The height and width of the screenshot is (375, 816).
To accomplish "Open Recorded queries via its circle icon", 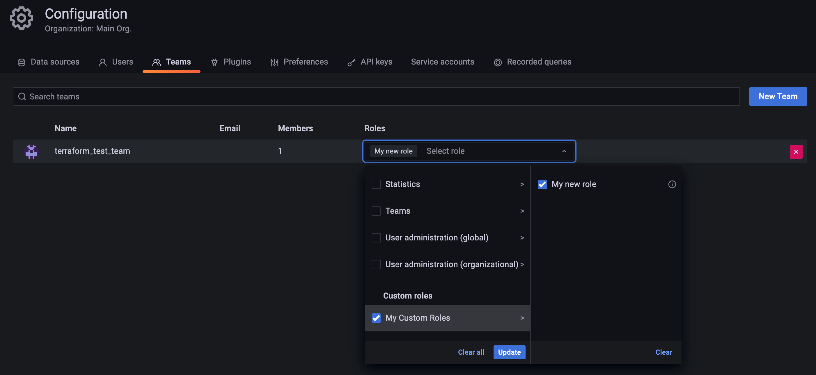I will point(498,62).
